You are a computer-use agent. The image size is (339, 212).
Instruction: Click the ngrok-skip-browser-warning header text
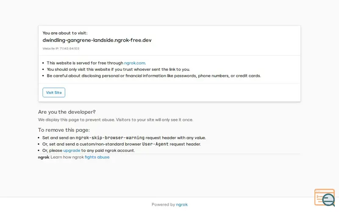(110, 138)
